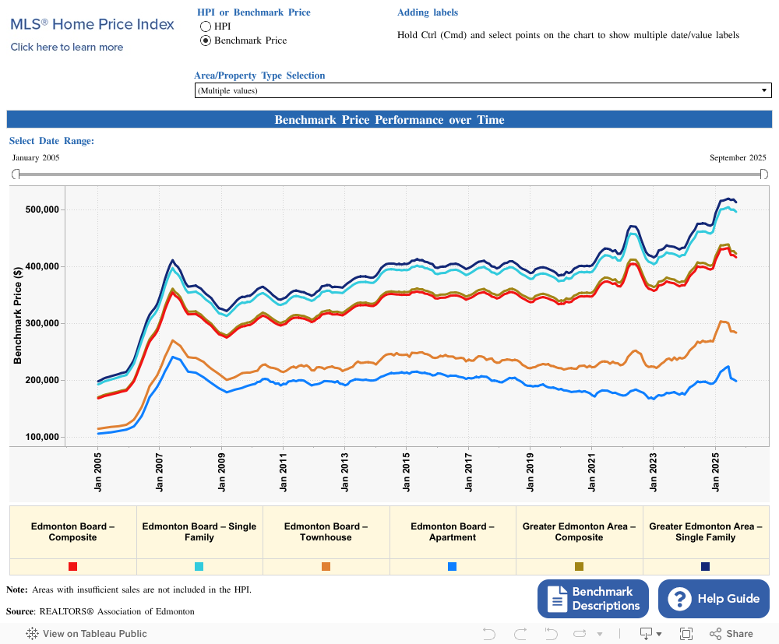
Task: Click the left date range slider handle
Action: tap(15, 174)
